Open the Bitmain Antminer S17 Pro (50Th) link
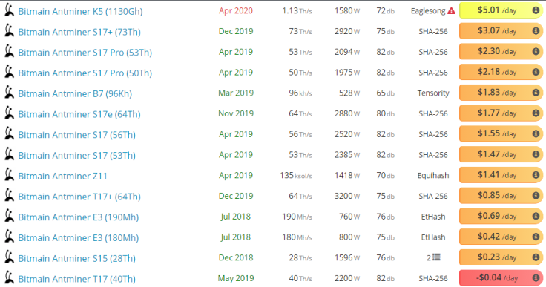546x287 pixels. (85, 73)
